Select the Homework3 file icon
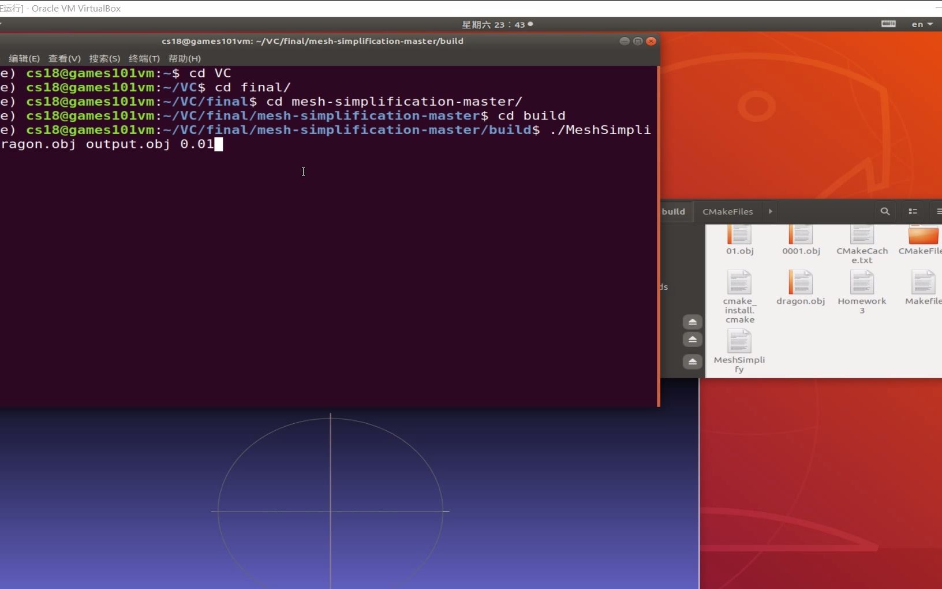The image size is (942, 589). click(862, 282)
